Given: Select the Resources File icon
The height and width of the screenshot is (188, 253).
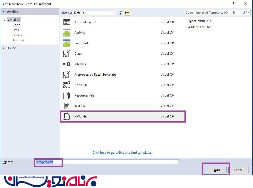Looking at the screenshot, I should coord(66,95).
